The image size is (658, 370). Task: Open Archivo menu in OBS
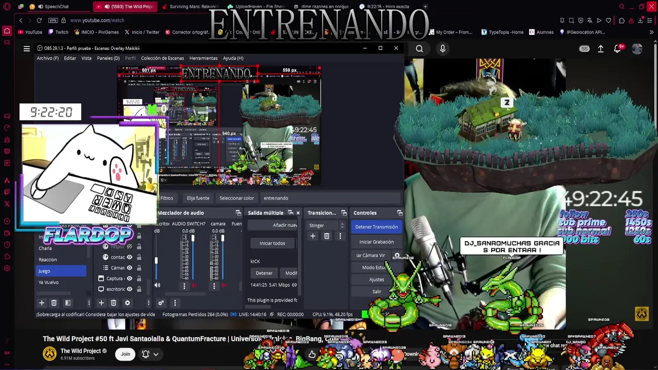pos(47,58)
